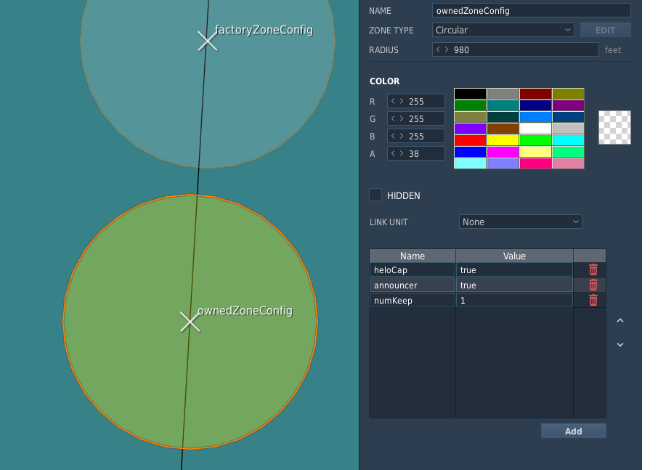Click the heloCap name cell
The image size is (658, 470).
point(413,270)
